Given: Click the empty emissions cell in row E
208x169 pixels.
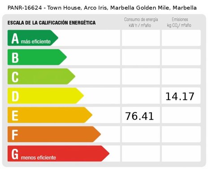Looking at the screenshot, I should [x=181, y=115].
